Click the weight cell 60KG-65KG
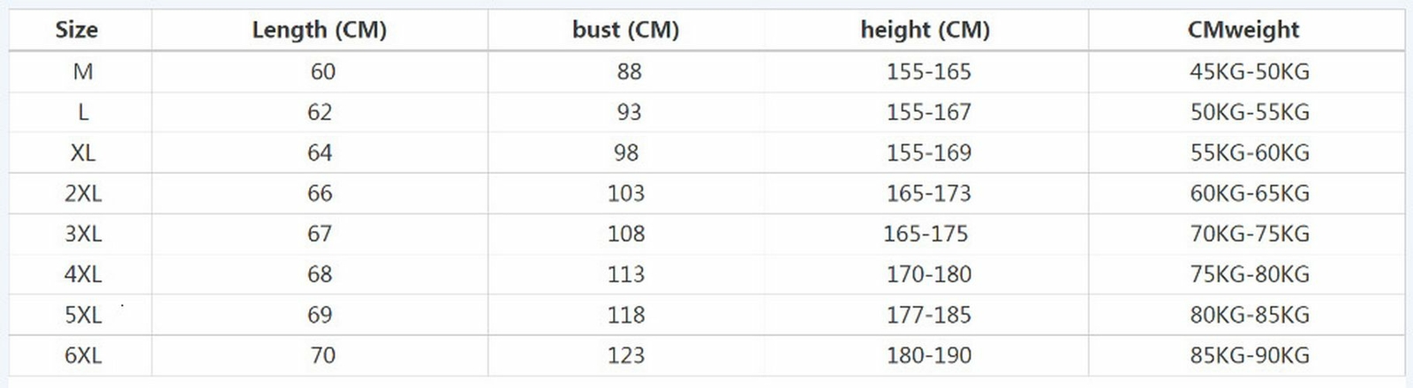 1250,193
